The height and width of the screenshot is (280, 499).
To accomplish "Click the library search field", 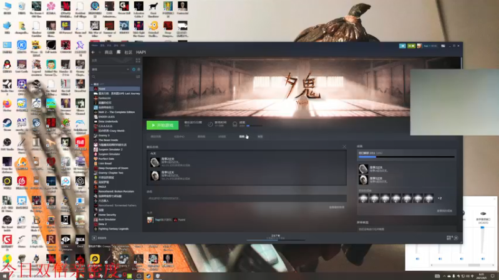I will (113, 77).
